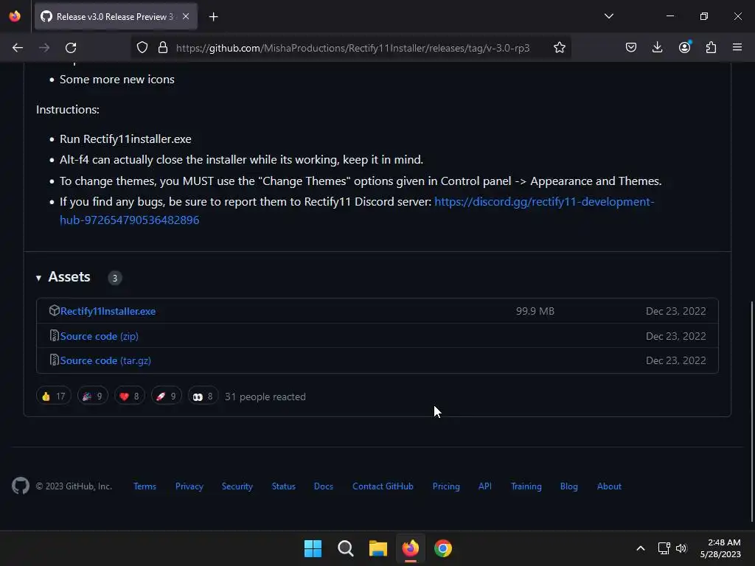Open the Status footer link
This screenshot has width=755, height=566.
[284, 486]
